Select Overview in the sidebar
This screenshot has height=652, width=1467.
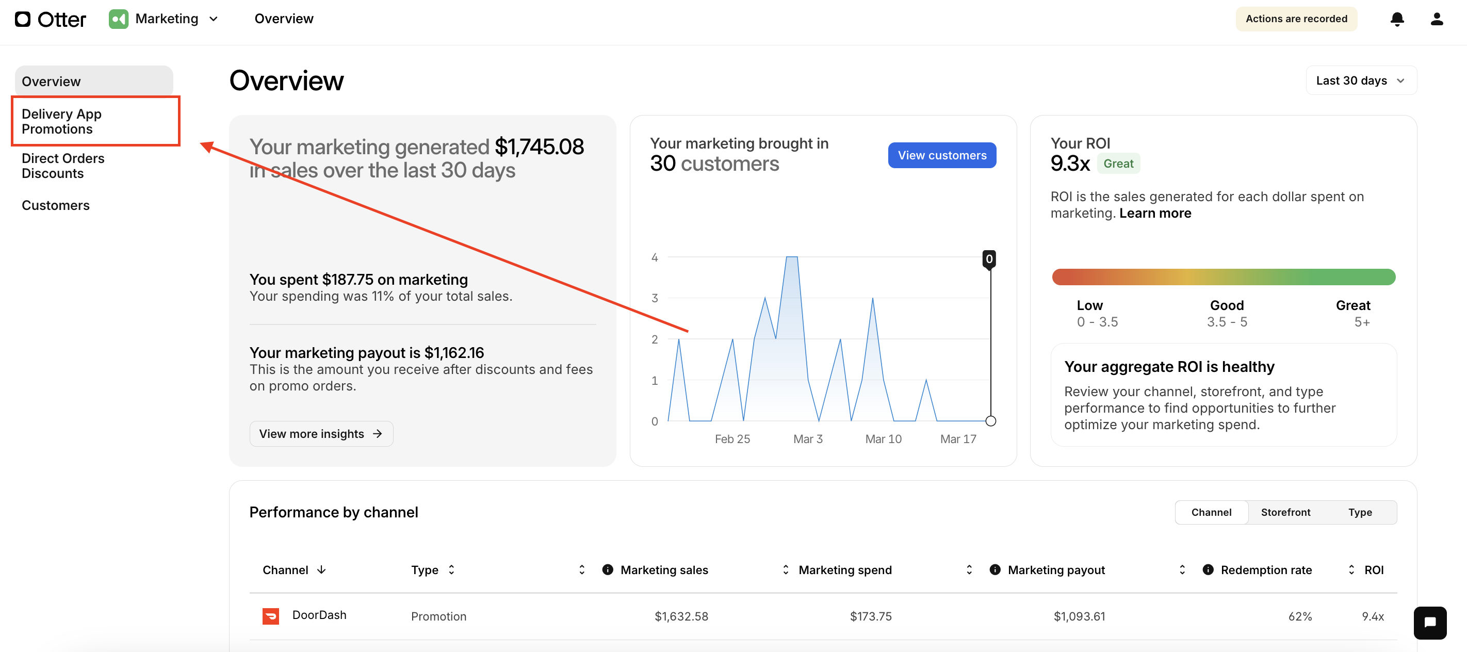click(94, 81)
